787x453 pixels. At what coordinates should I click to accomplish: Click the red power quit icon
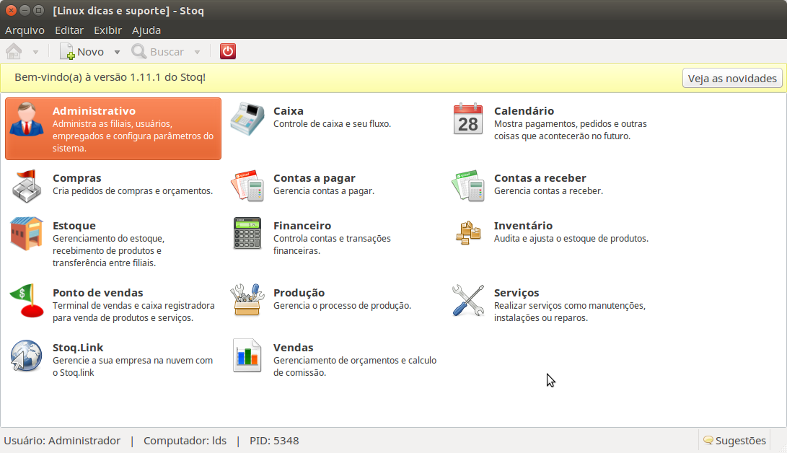(228, 51)
